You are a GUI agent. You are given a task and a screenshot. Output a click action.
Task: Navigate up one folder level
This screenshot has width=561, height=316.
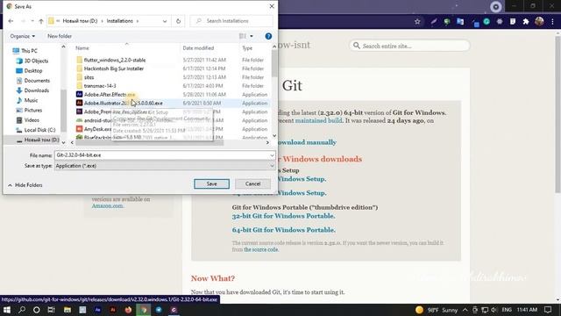[x=41, y=21]
